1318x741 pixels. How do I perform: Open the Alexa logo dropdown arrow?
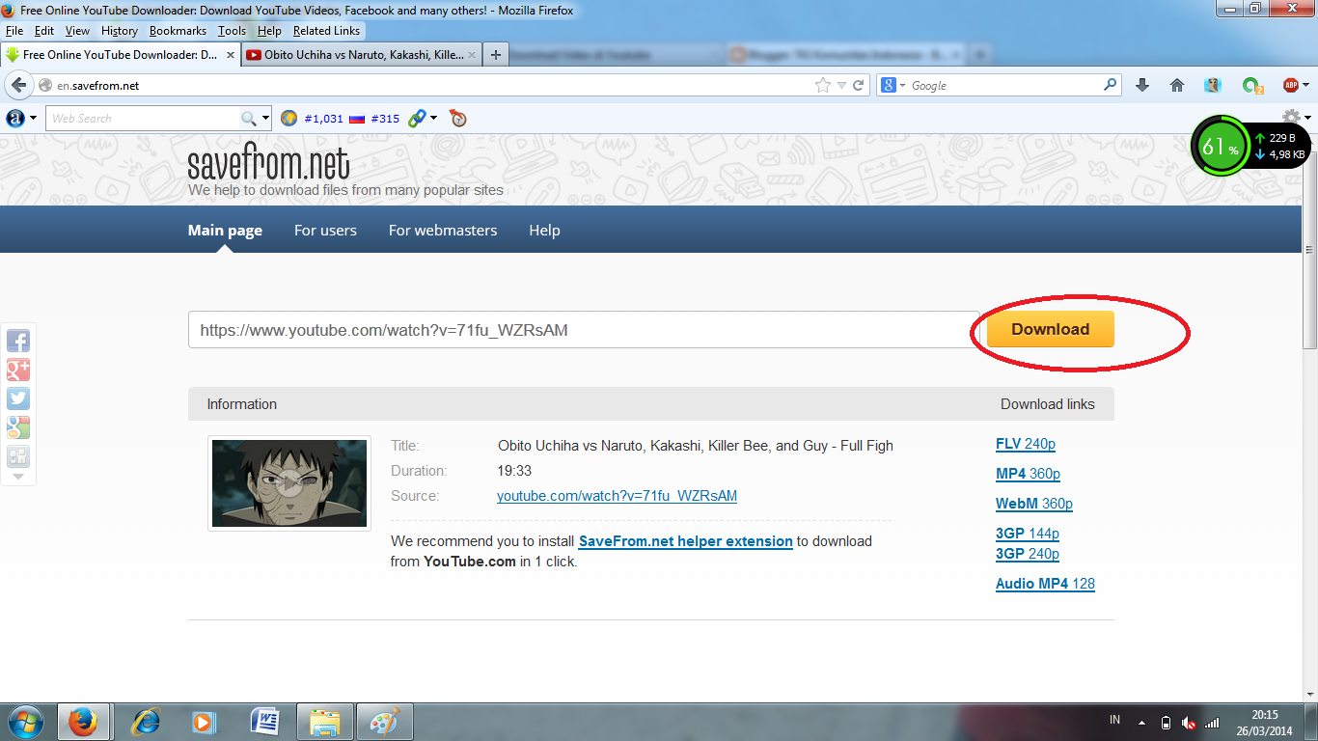pos(34,118)
